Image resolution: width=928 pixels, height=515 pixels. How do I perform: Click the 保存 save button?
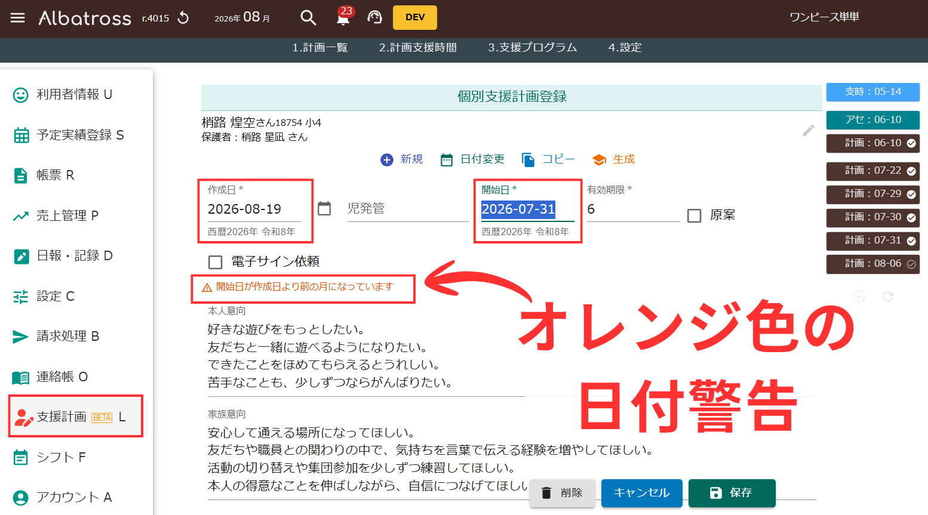coord(732,493)
